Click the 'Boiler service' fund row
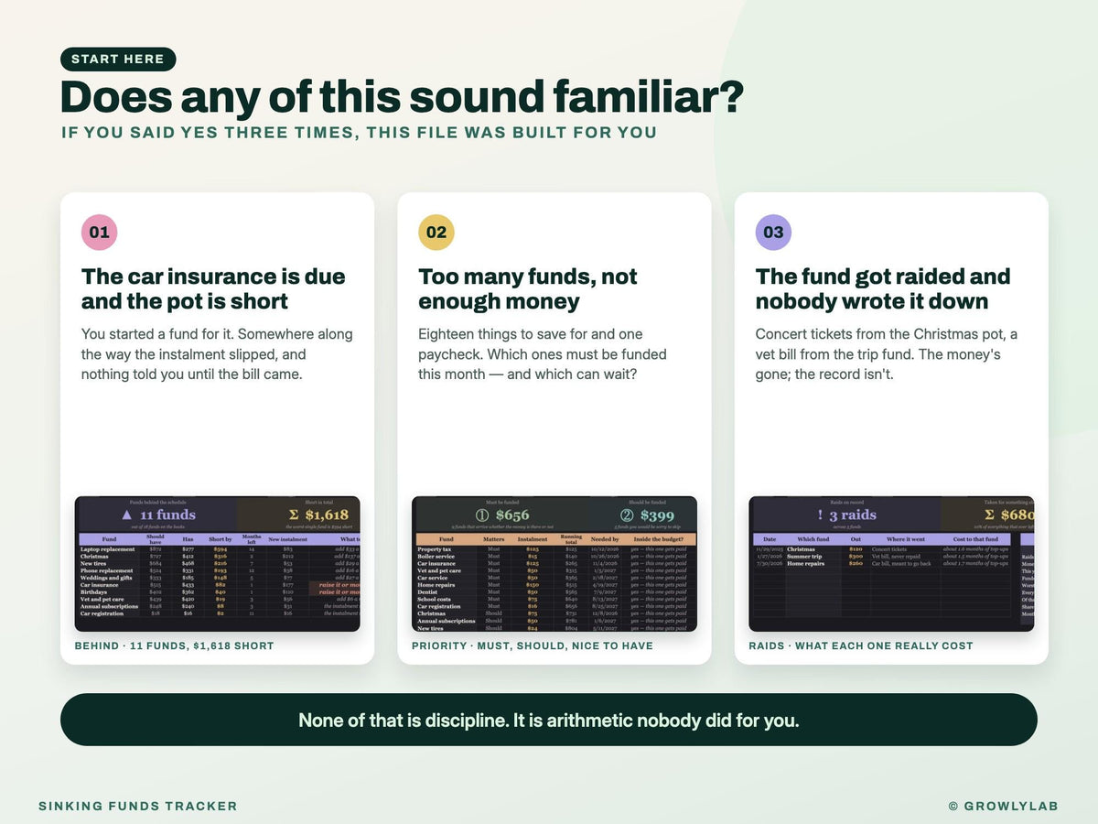 point(556,557)
